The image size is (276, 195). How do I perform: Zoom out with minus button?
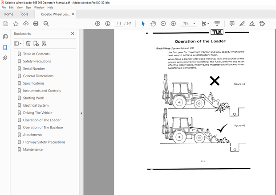point(163,24)
